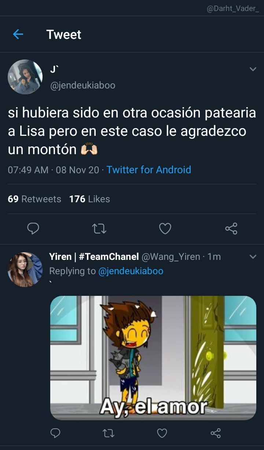
Task: Reply to the main tweet by jendeukiaboo
Action: (33, 229)
